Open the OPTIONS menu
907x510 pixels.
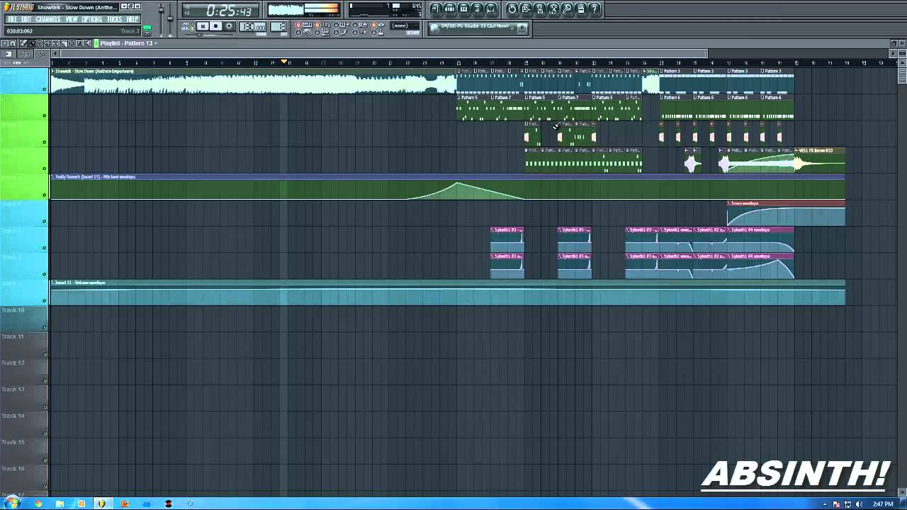pos(92,19)
